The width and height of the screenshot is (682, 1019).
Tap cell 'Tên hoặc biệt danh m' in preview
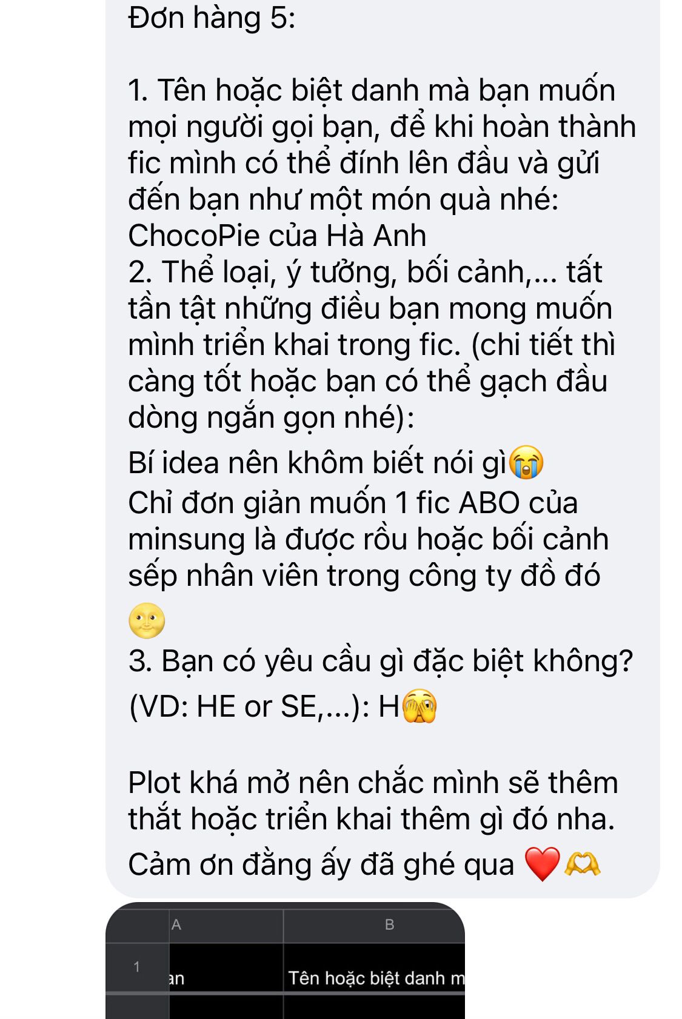374,977
